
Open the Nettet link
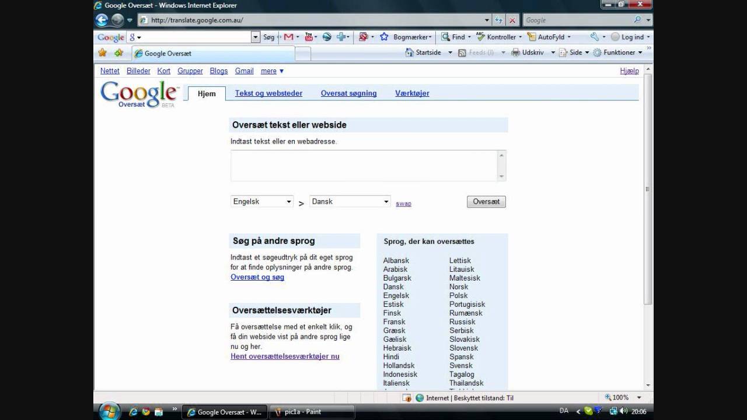(110, 71)
